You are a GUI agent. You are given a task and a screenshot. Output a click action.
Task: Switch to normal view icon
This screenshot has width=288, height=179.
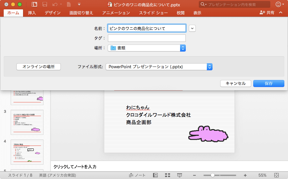[155, 175]
